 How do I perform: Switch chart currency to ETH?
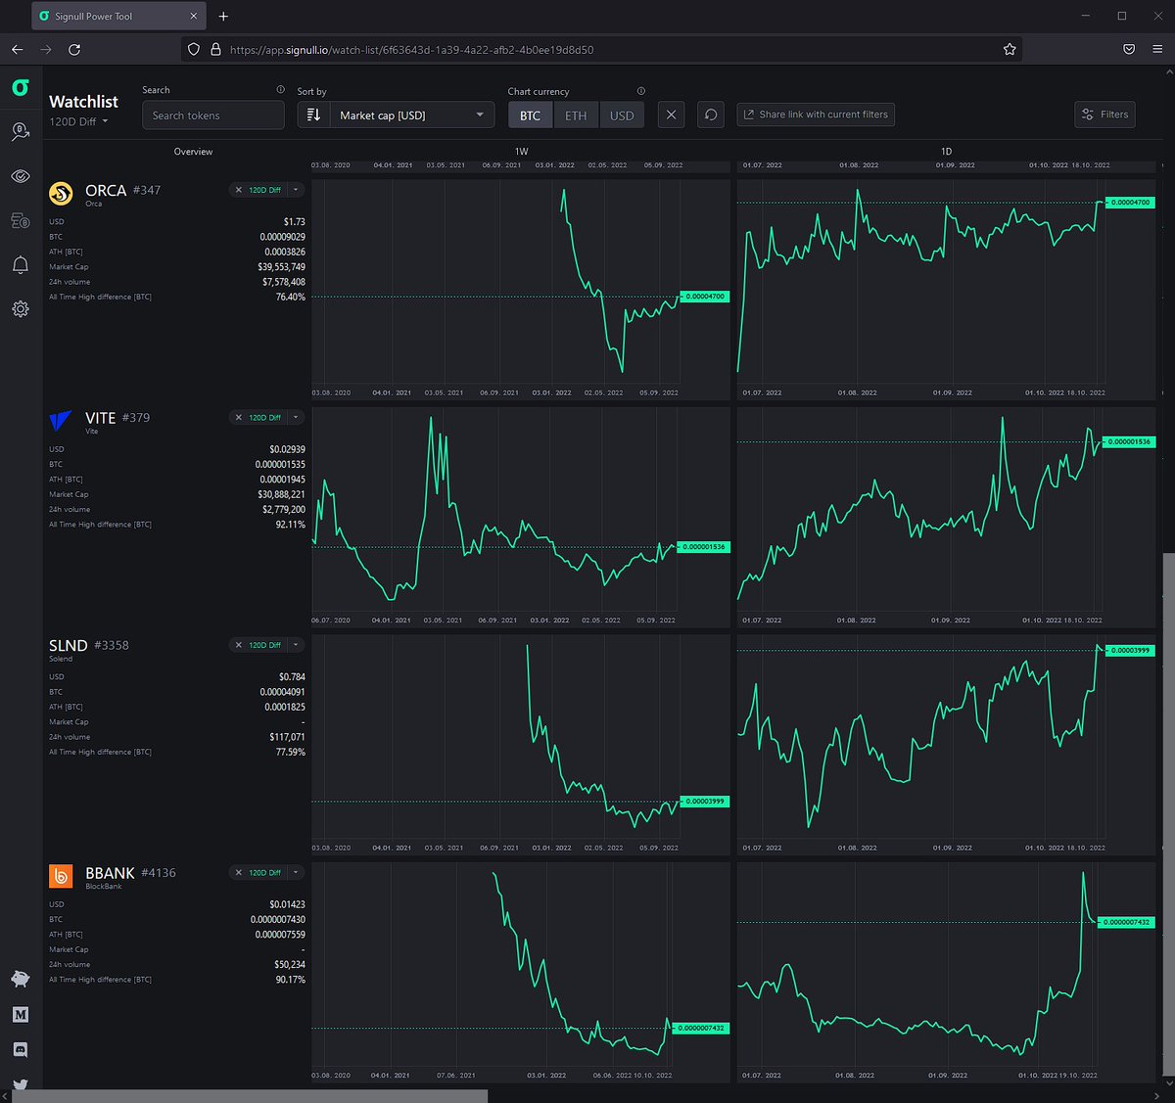[x=576, y=115]
